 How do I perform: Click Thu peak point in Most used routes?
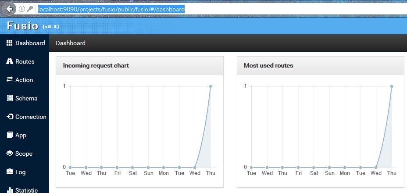[391, 86]
